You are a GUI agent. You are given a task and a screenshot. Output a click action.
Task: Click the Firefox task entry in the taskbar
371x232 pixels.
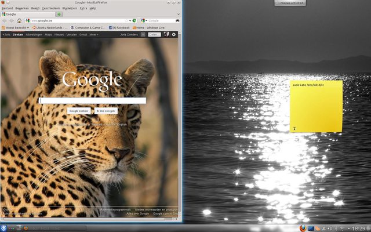point(54,229)
